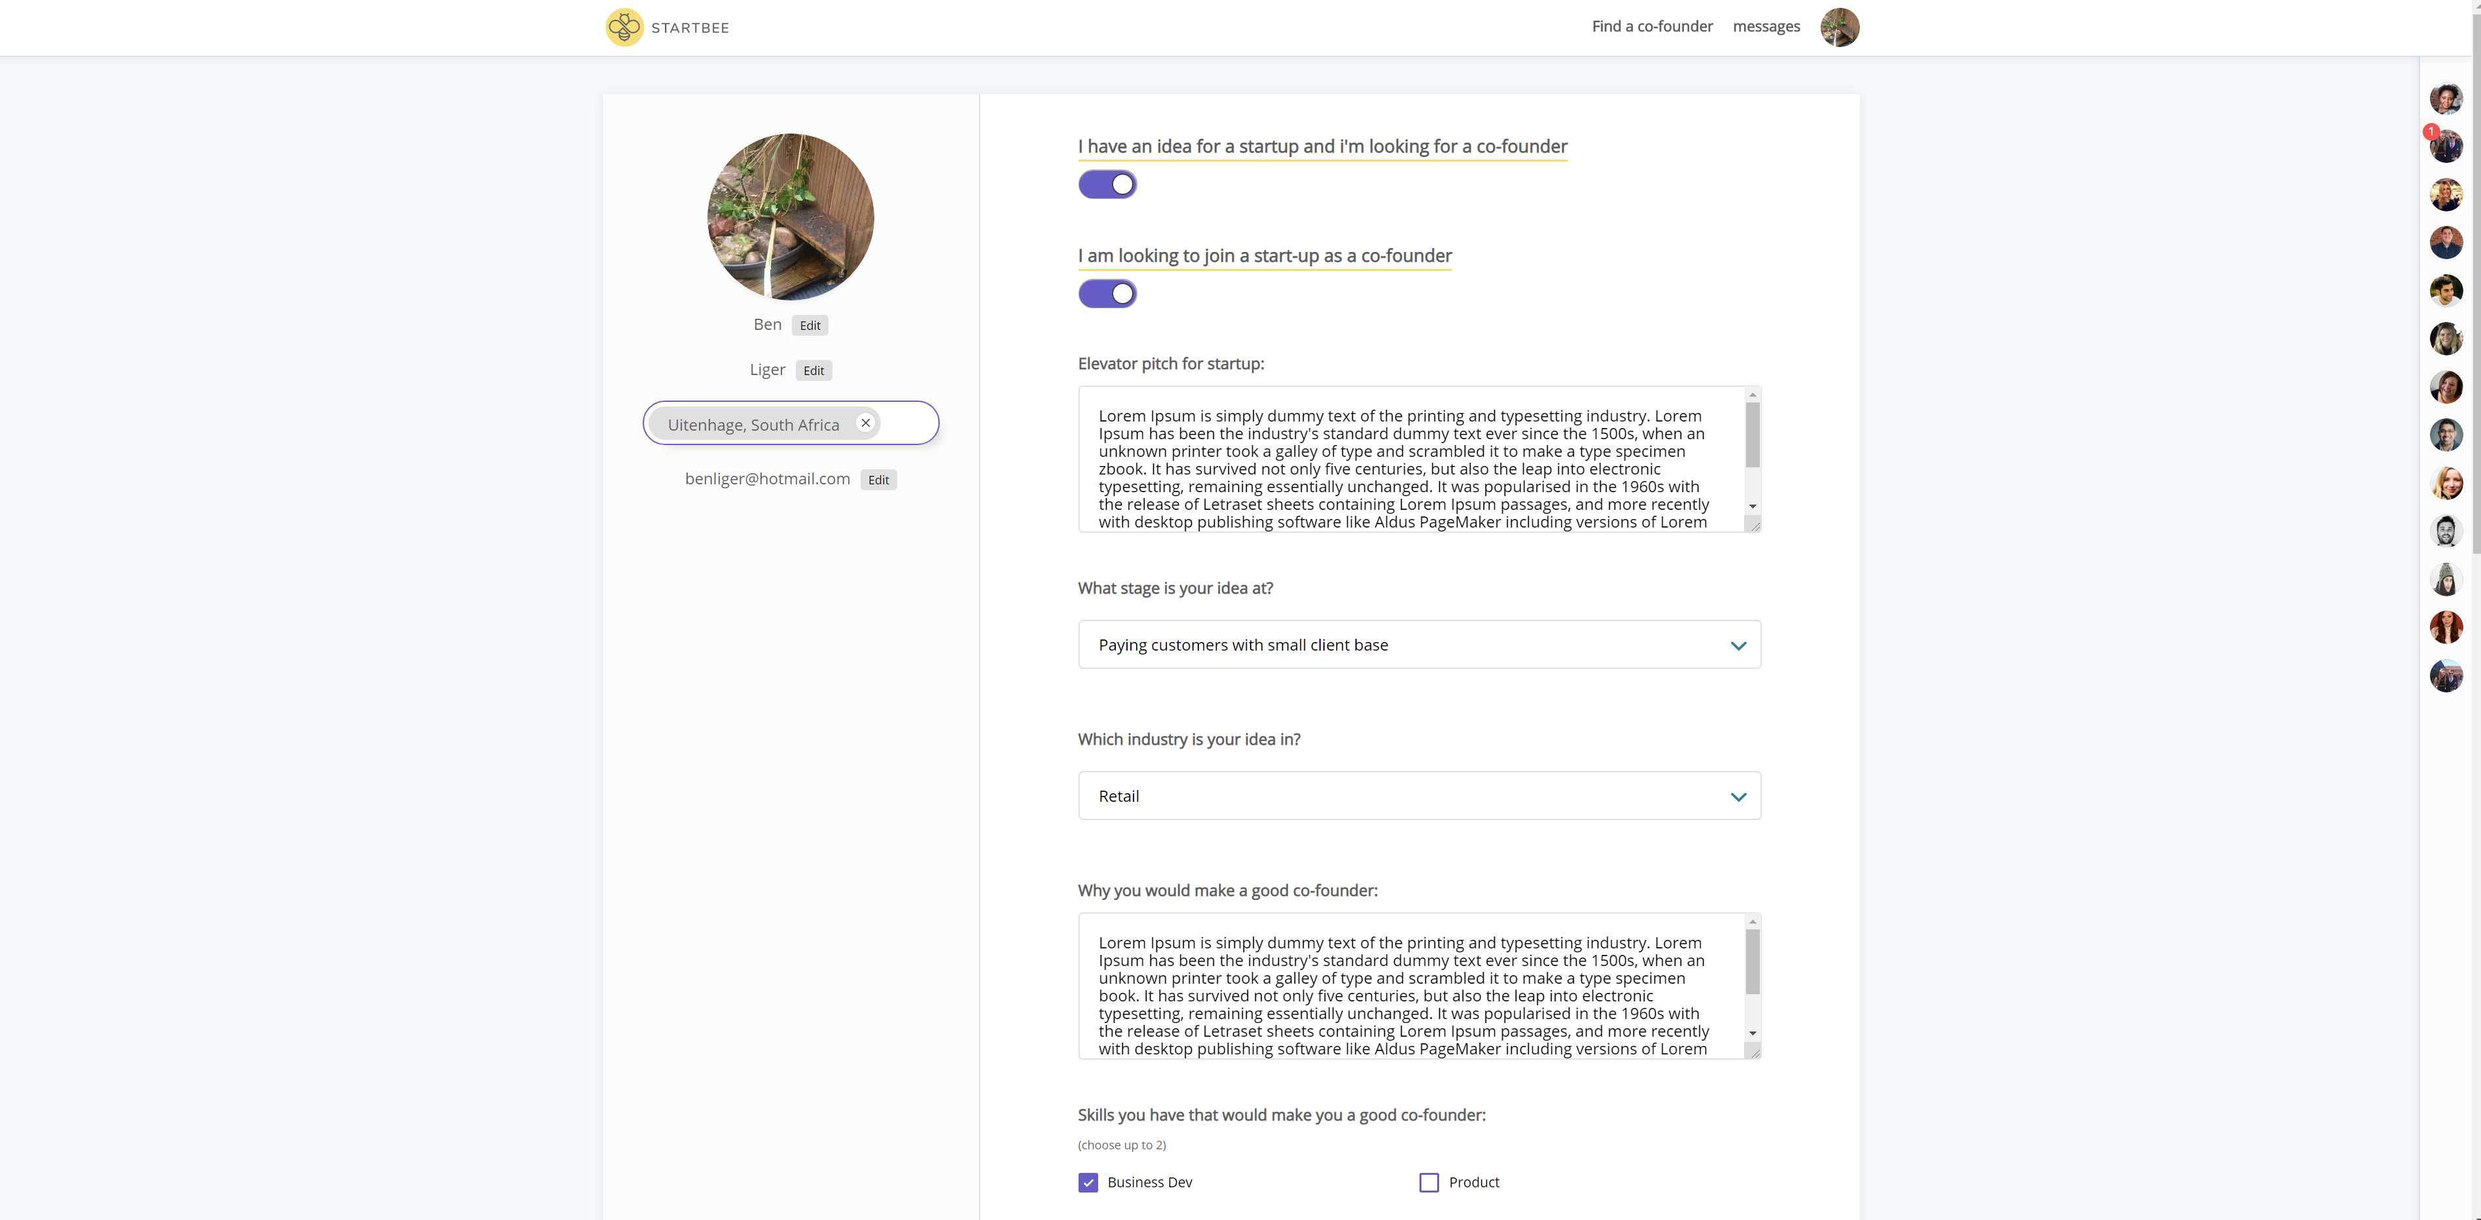The image size is (2481, 1220).
Task: Click the co-founder textarea scrollbar up arrow
Action: click(1752, 922)
